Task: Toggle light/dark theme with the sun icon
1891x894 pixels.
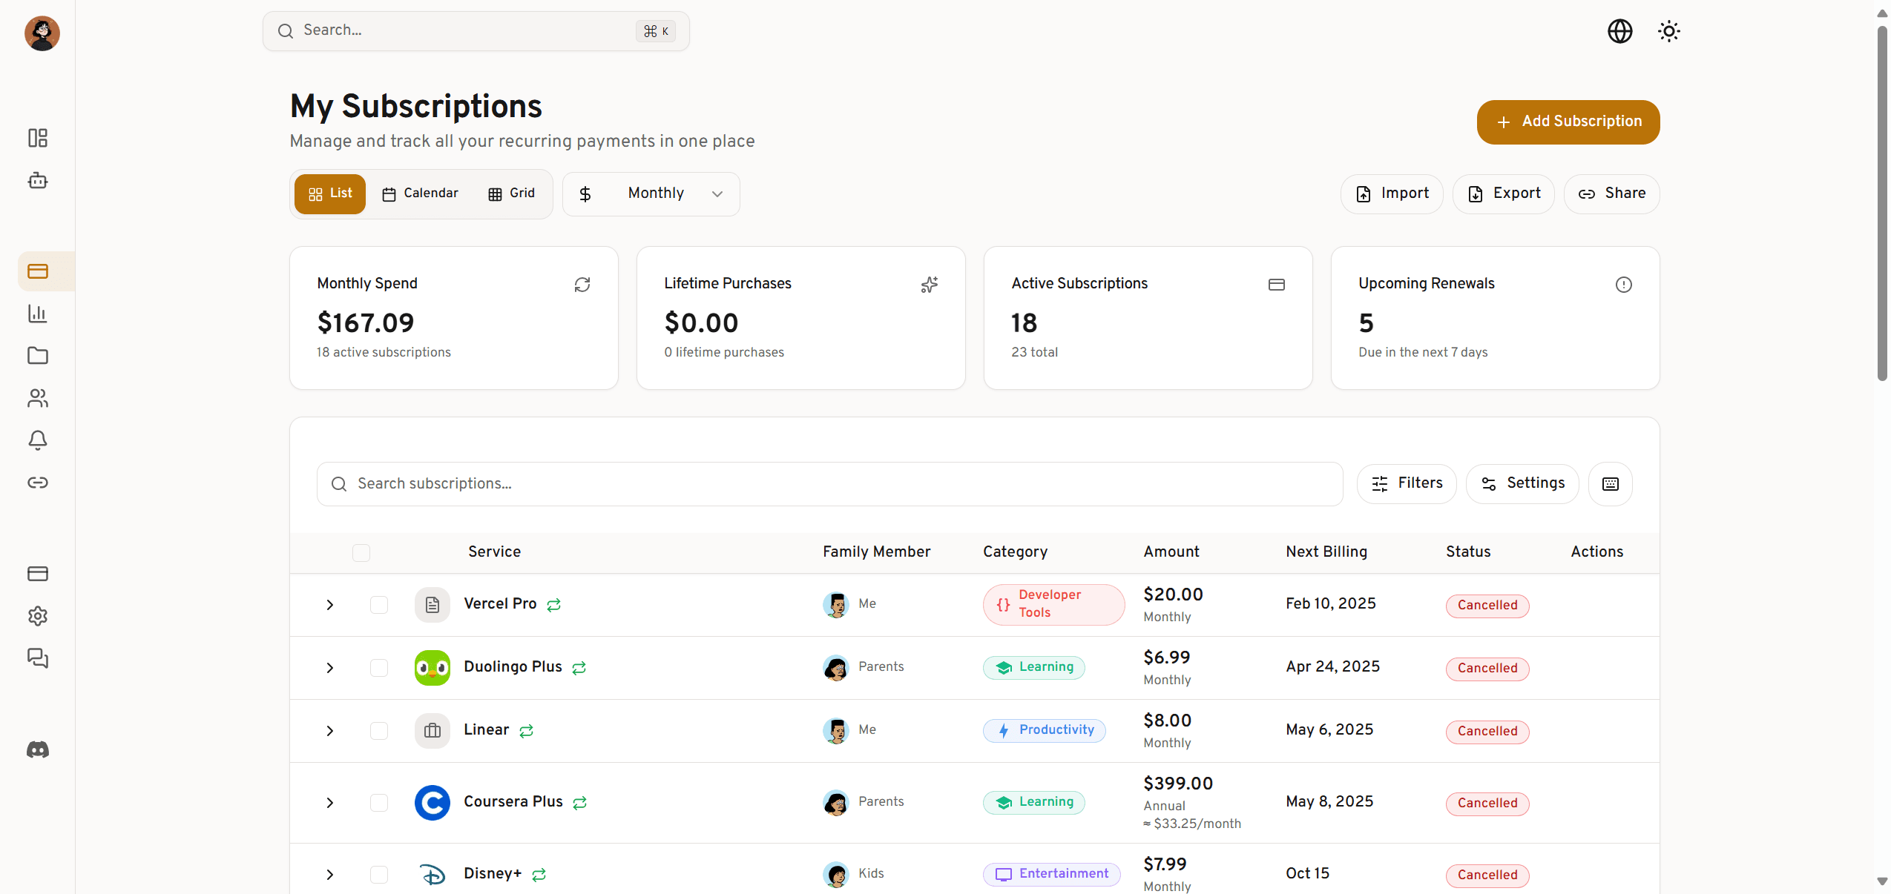Action: [x=1669, y=31]
